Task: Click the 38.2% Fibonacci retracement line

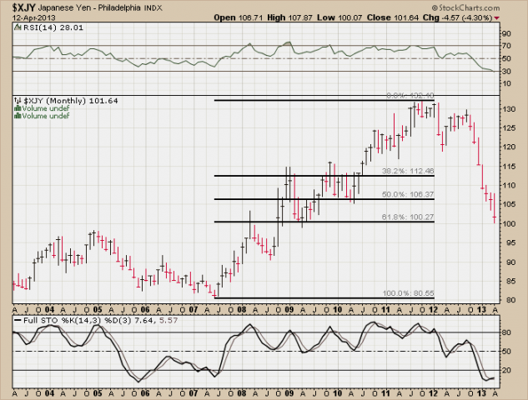Action: (x=324, y=176)
